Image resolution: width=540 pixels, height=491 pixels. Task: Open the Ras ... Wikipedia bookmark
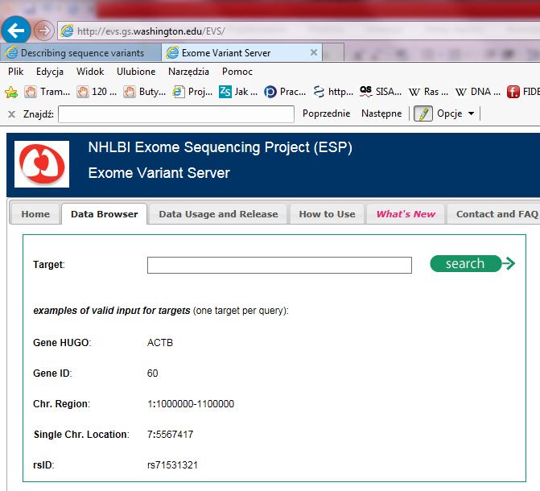click(x=428, y=92)
